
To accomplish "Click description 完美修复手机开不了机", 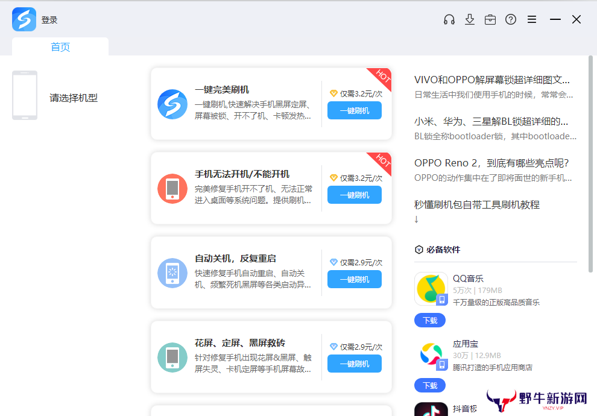I will [253, 195].
